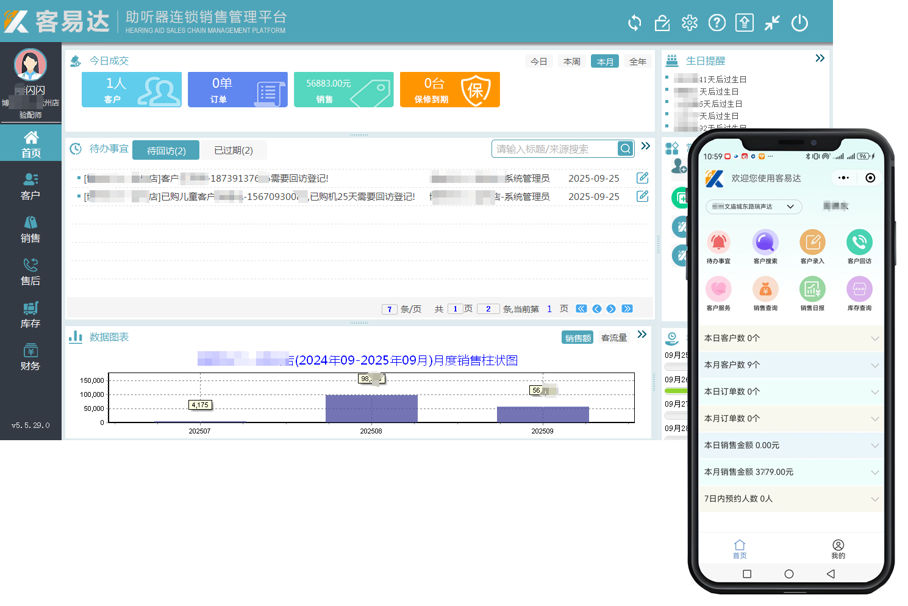
Task: Toggle chart to 客流量 view
Action: tap(614, 338)
